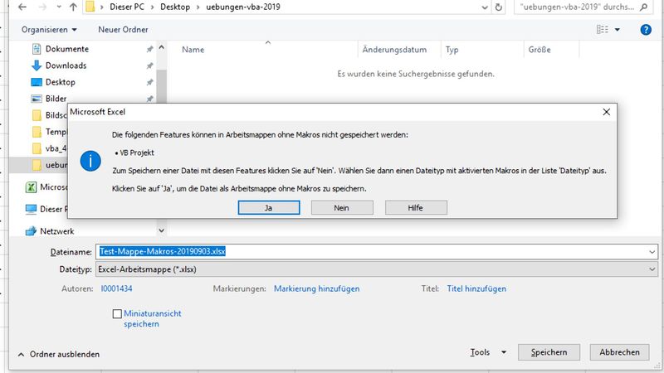The width and height of the screenshot is (664, 373).
Task: Click the pin icon next to Downloads
Action: pos(149,66)
